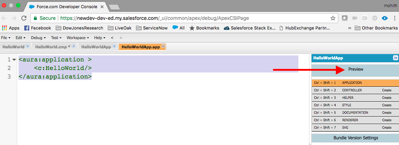Open the File menu
This screenshot has width=399, height=145.
(6, 38)
